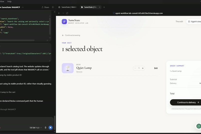Stop generation with the blue stop button
Screen dimensions: 201x134
pos(51,128)
